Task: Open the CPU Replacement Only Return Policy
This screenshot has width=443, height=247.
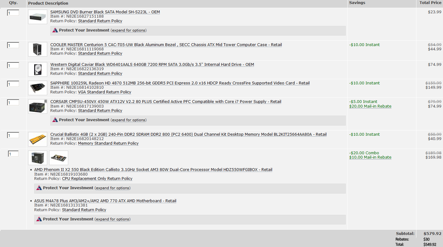Action: pos(97,179)
